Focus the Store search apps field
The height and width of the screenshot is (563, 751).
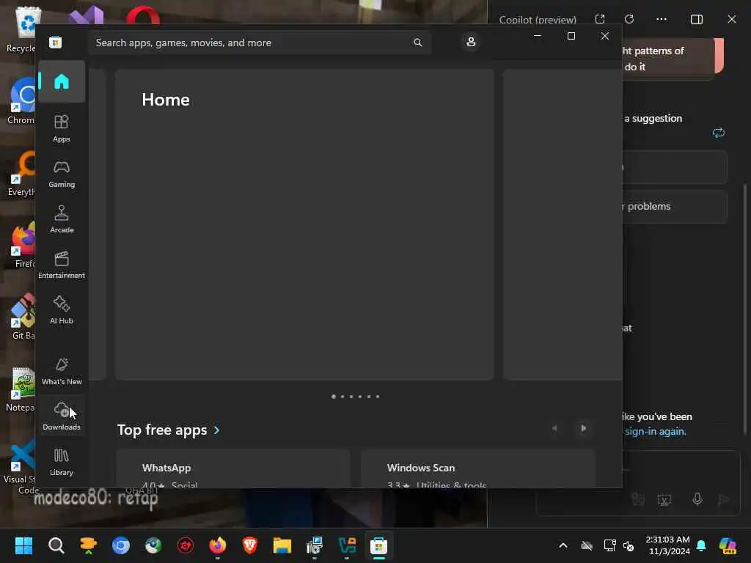pos(259,43)
